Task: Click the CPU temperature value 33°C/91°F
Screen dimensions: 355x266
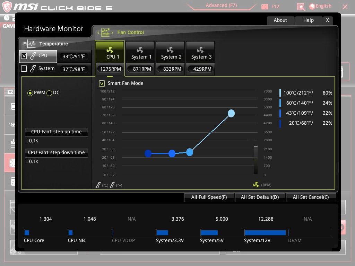Action: point(73,56)
